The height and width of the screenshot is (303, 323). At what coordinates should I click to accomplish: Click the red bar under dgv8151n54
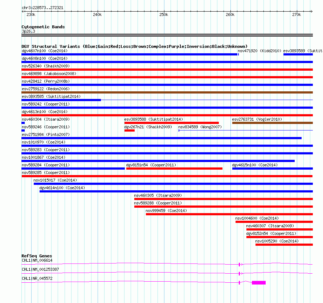[174, 169]
